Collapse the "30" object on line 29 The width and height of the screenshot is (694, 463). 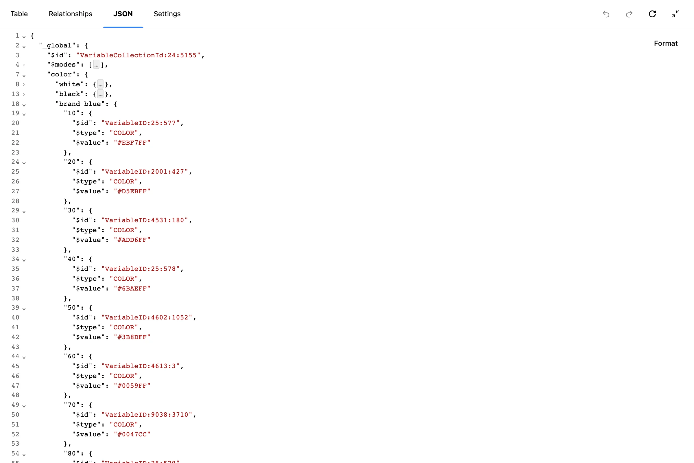24,212
